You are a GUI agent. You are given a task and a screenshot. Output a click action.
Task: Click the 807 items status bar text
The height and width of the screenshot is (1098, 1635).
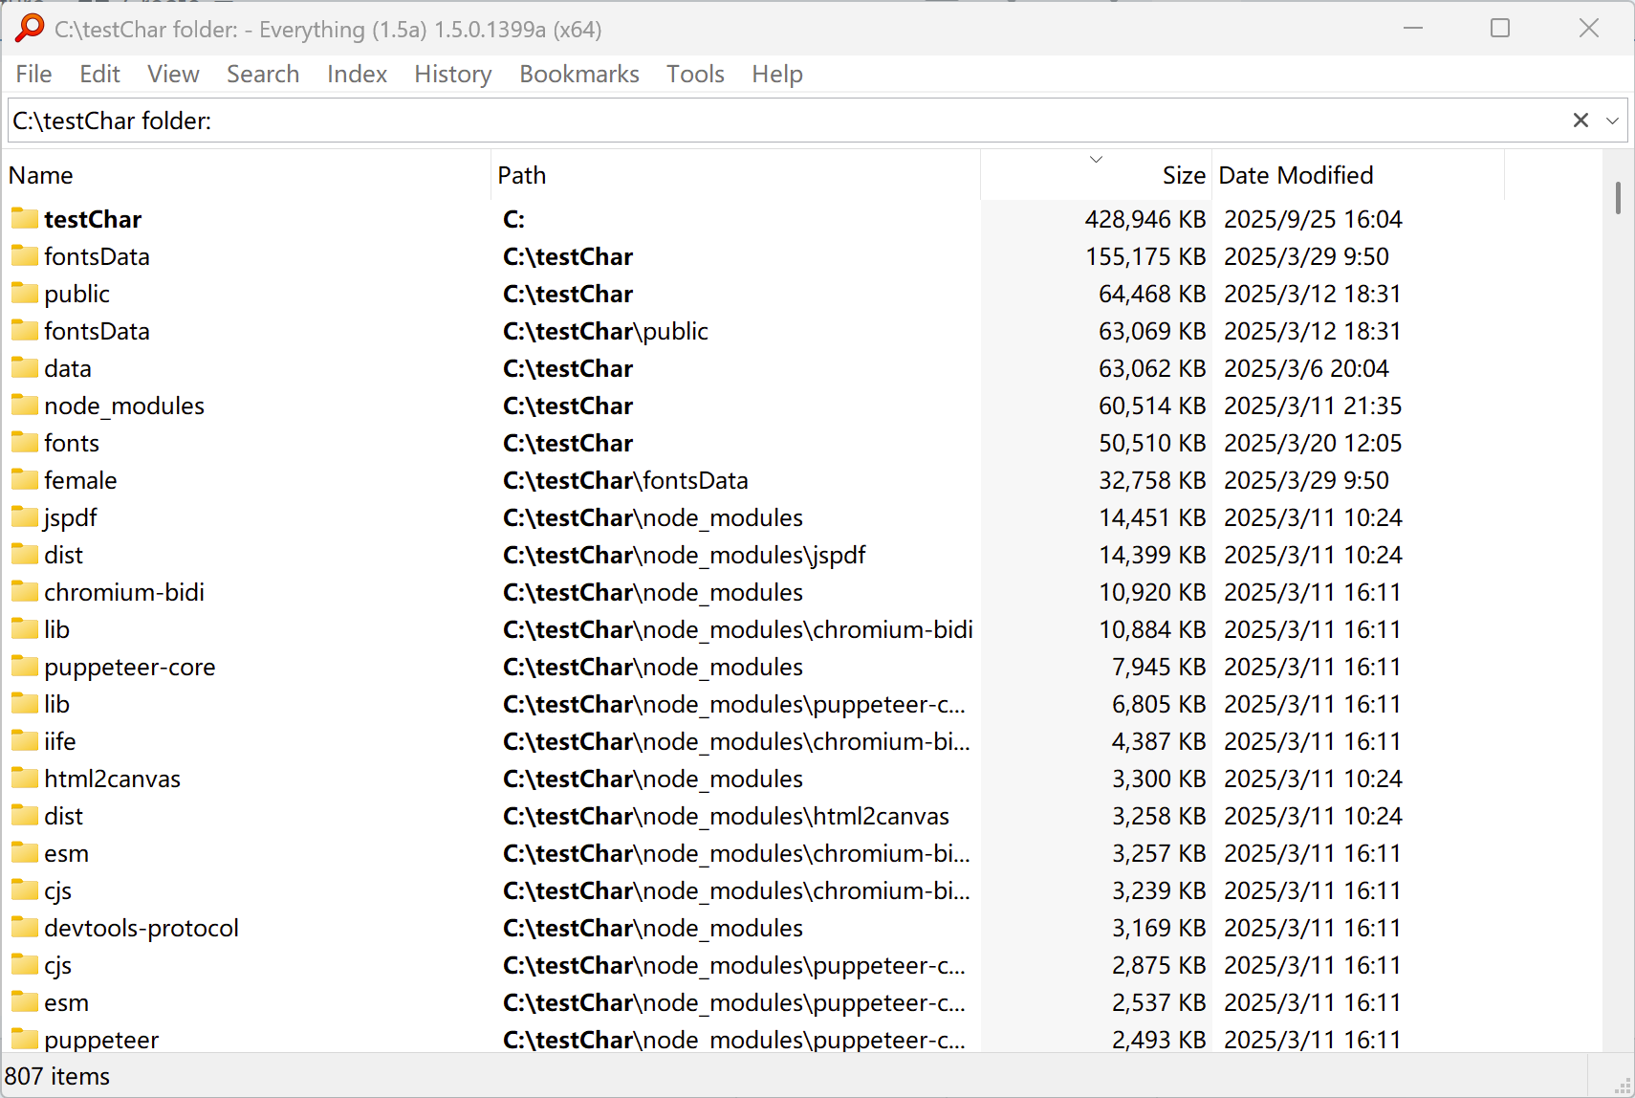pos(57,1076)
